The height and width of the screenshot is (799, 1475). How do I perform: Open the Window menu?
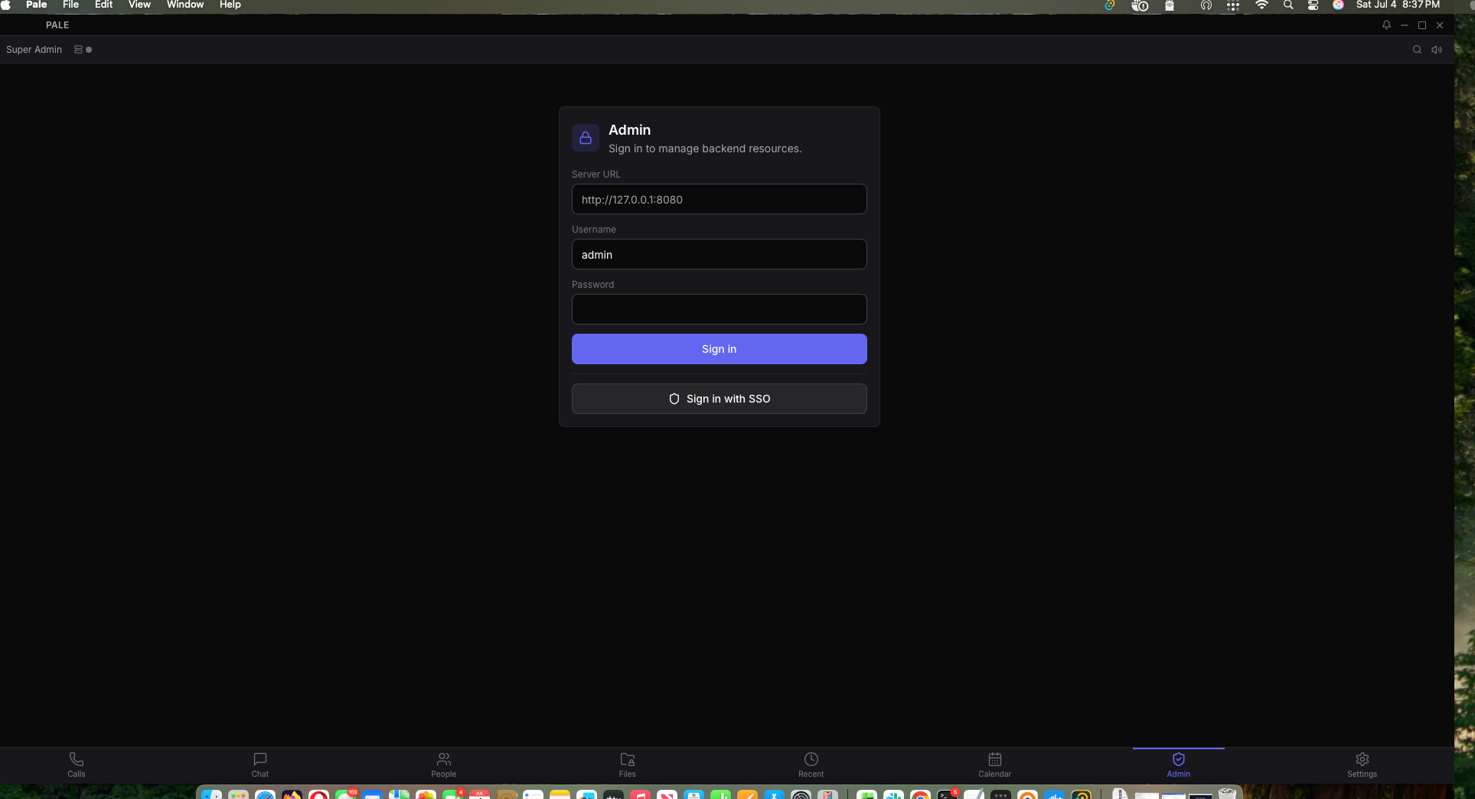pos(185,5)
